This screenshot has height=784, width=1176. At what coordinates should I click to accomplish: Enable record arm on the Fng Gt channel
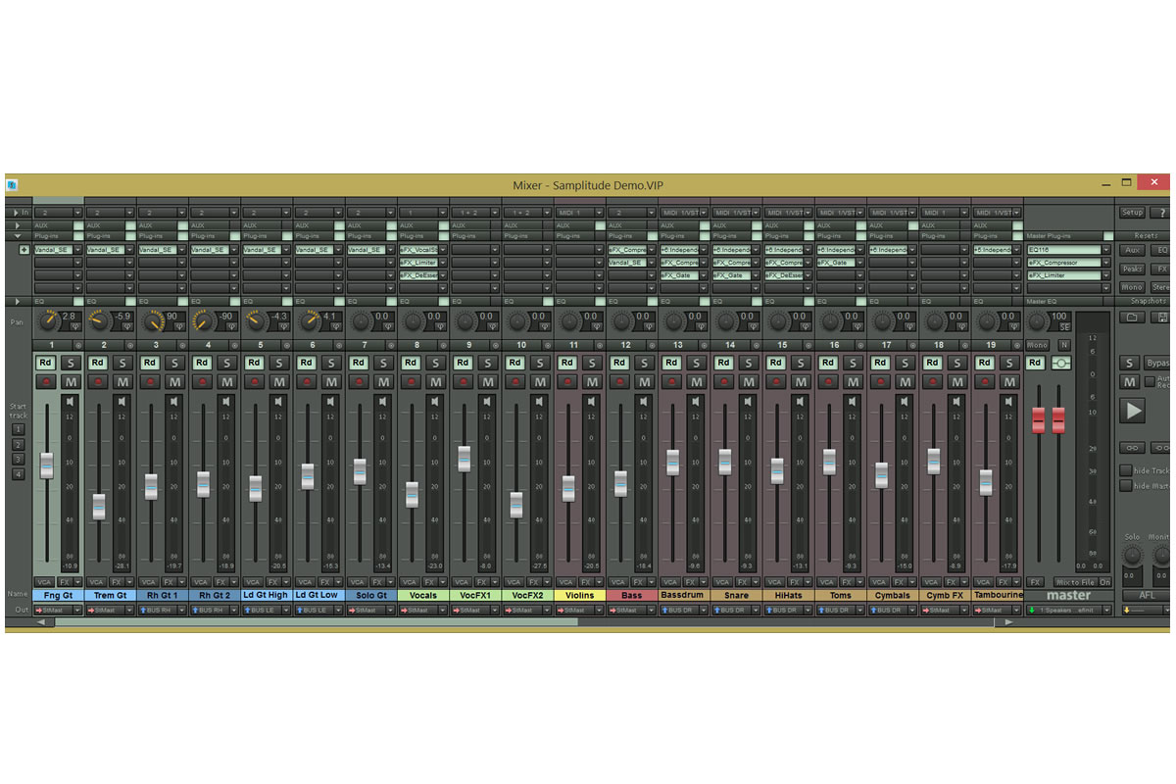(46, 381)
